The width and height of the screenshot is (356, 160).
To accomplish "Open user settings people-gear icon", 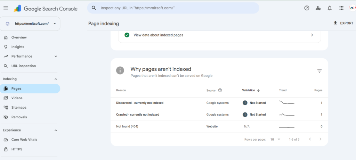I will coord(318,8).
